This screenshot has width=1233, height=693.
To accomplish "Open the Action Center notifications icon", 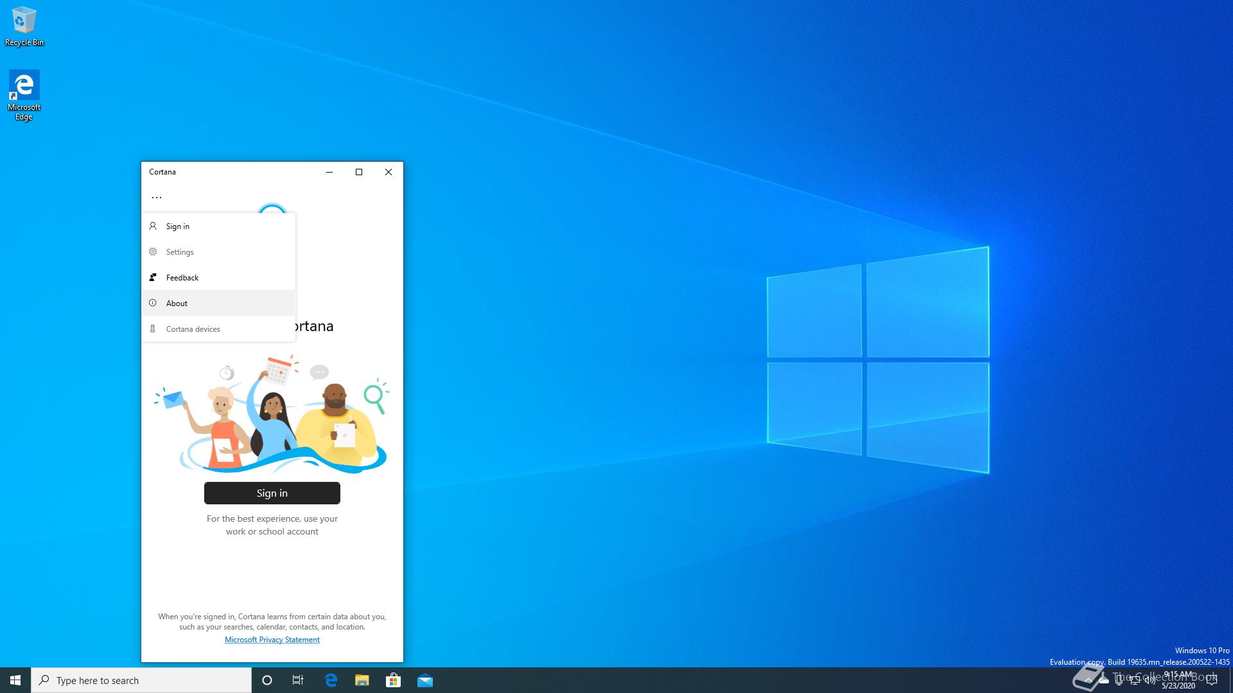I will pos(1212,680).
